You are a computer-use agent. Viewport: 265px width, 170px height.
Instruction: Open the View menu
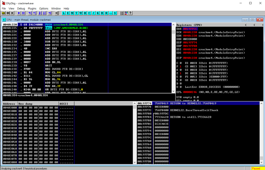pyautogui.click(x=11, y=8)
